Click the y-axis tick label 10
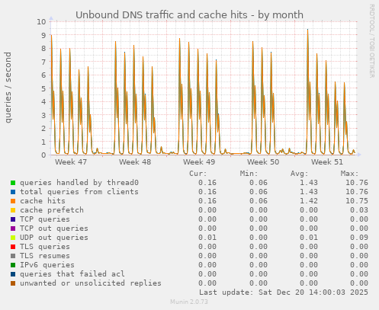 pos(42,22)
